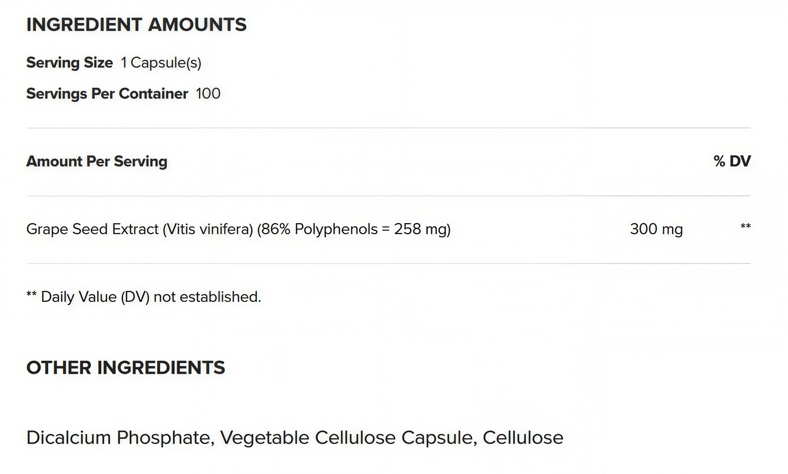Select the "Daily Value (DV) not established" footnote text
The height and width of the screenshot is (474, 788).
(151, 297)
